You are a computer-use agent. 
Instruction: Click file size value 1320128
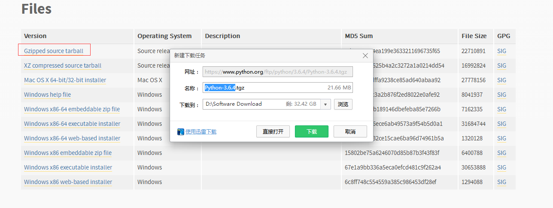click(x=472, y=138)
